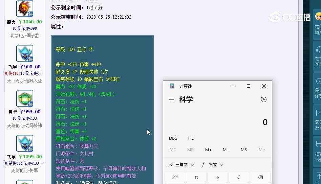Click the recent browsing clock icon
Screen dimensions: 321x184
pos(319,81)
